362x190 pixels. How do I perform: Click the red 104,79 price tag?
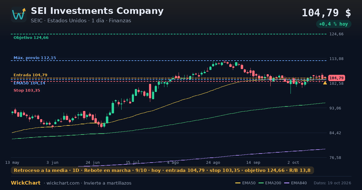point(336,78)
